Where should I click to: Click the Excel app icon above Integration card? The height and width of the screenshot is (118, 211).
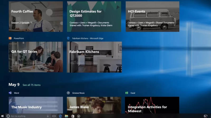point(127,93)
